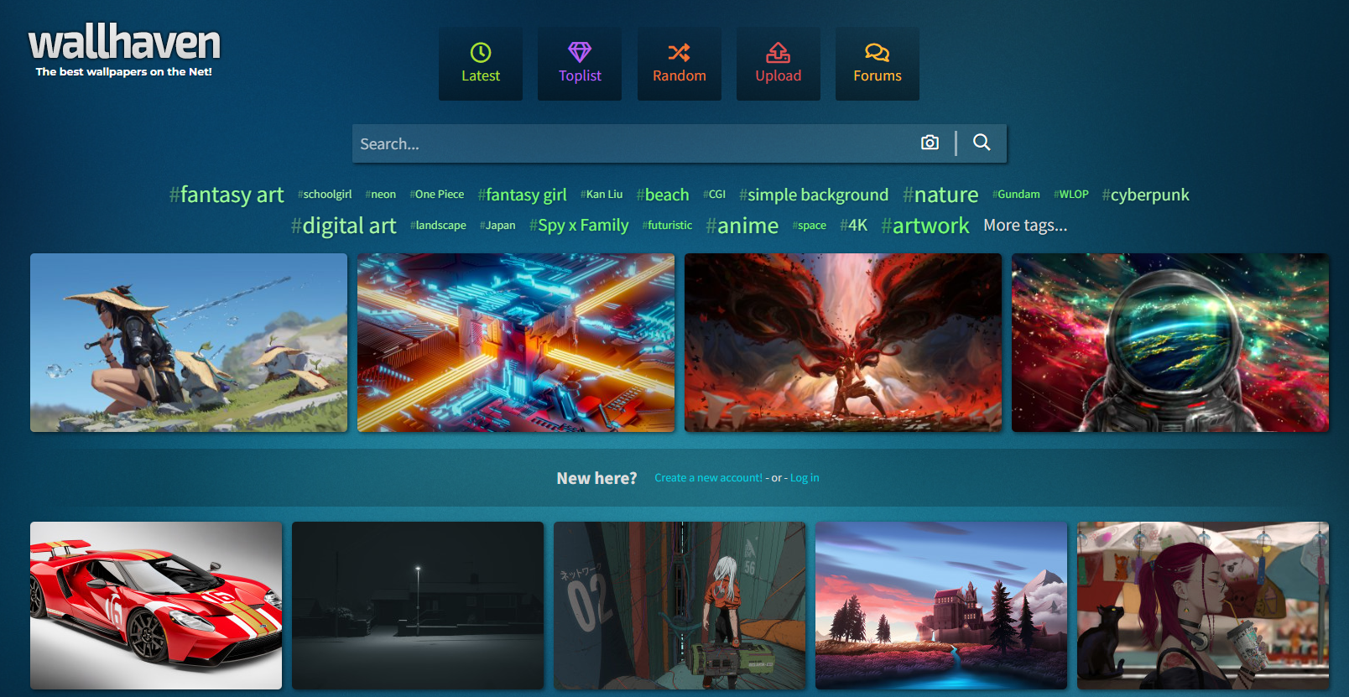Image resolution: width=1349 pixels, height=697 pixels.
Task: Open the Upload page
Action: coord(779,64)
